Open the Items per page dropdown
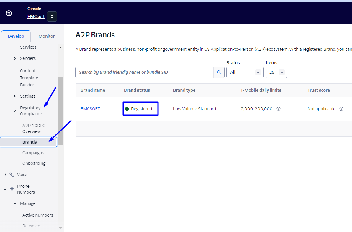This screenshot has width=352, height=232. [276, 72]
